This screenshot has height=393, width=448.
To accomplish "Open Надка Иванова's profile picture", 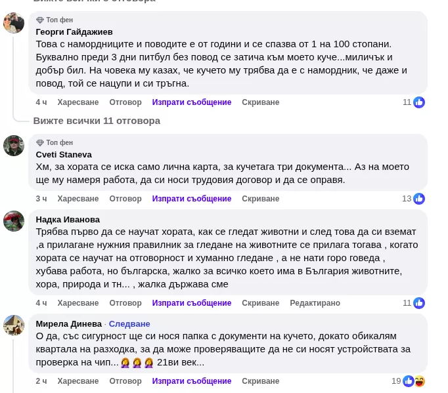I will 14,221.
